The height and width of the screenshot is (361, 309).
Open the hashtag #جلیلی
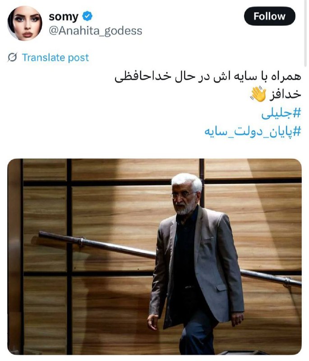point(281,114)
